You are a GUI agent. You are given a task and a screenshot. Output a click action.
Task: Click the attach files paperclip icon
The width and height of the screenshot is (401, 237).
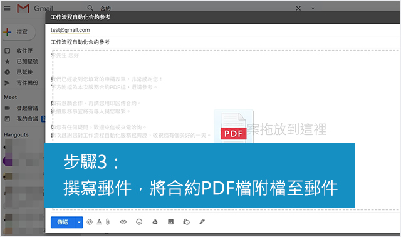coord(108,222)
